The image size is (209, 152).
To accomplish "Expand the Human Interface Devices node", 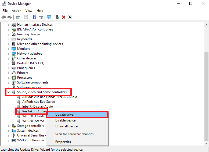I will tap(8, 25).
